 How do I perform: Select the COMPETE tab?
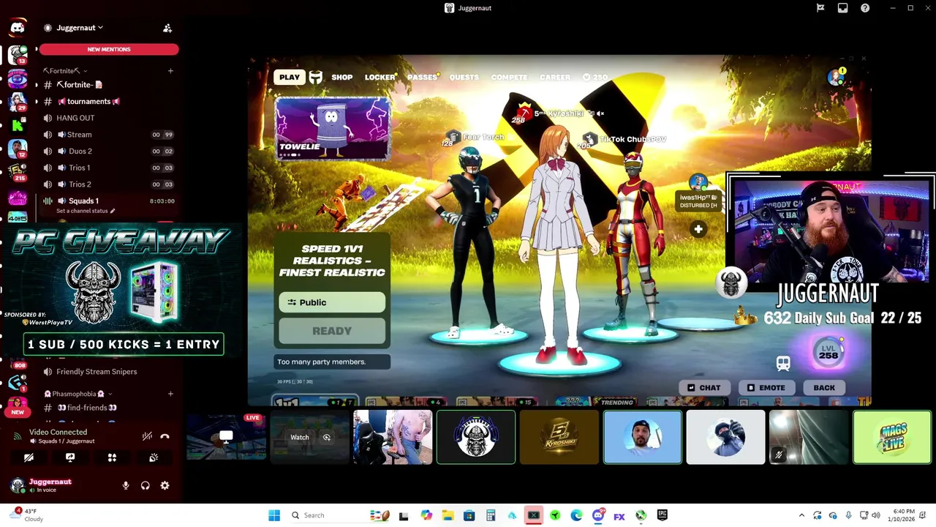tap(509, 77)
